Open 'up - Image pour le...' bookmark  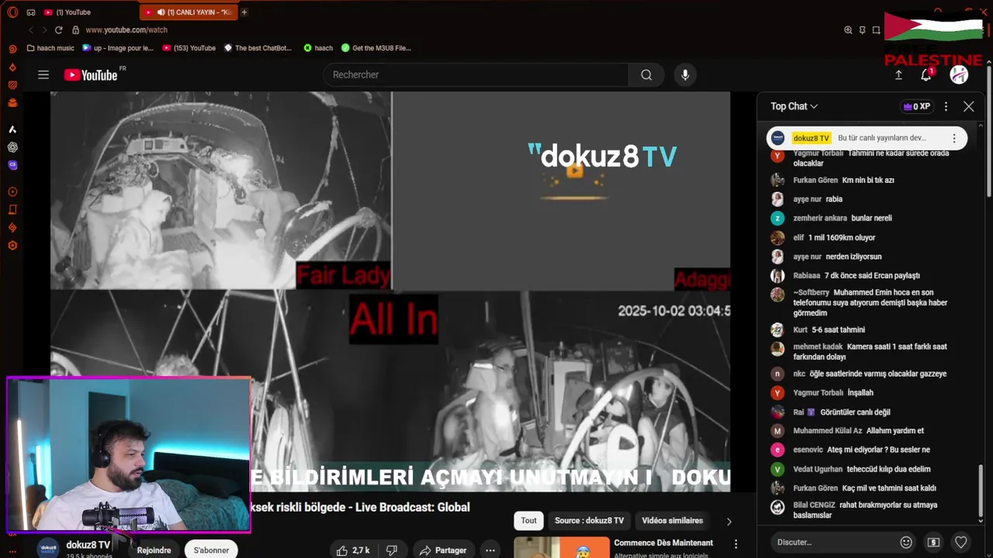point(118,48)
